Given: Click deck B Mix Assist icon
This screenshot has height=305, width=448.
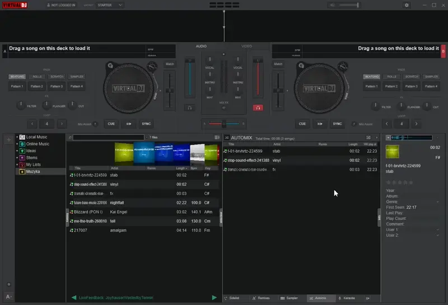Looking at the screenshot, I should pos(354,124).
